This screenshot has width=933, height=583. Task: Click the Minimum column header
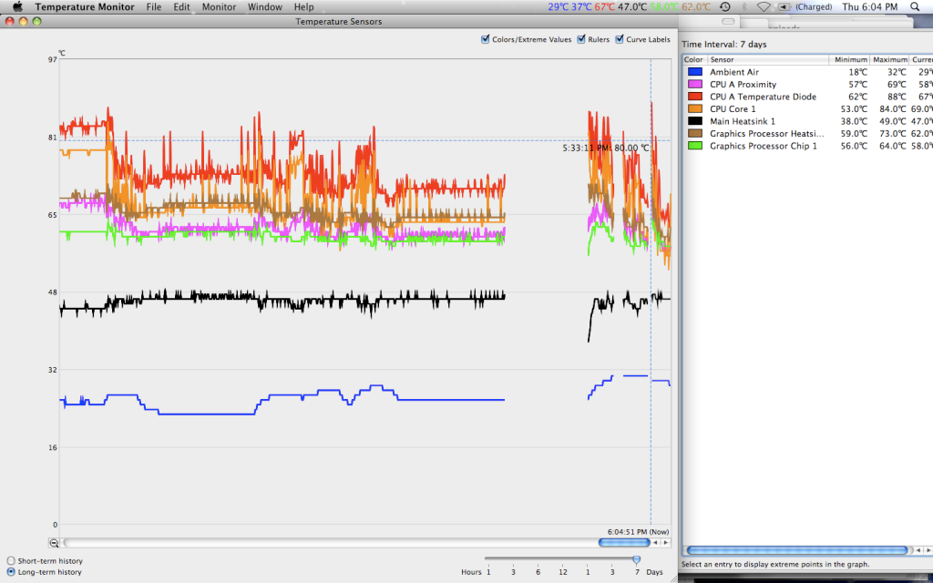(x=850, y=59)
